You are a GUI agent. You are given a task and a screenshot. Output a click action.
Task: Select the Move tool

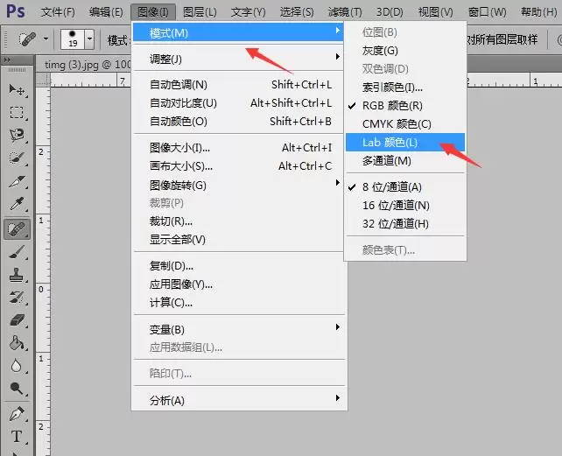tap(17, 90)
